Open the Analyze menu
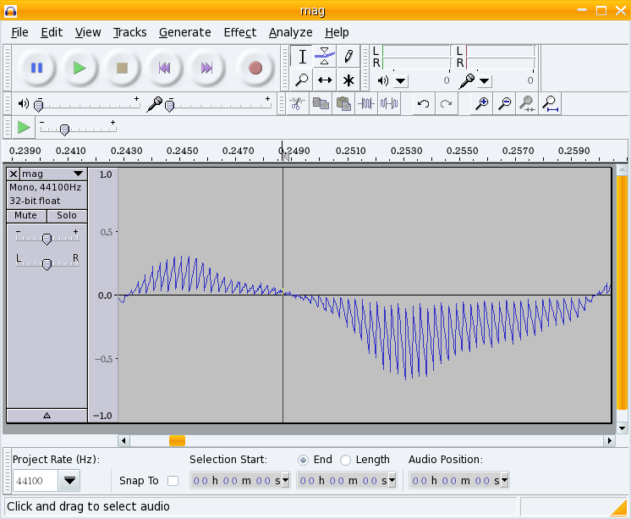 [x=290, y=32]
